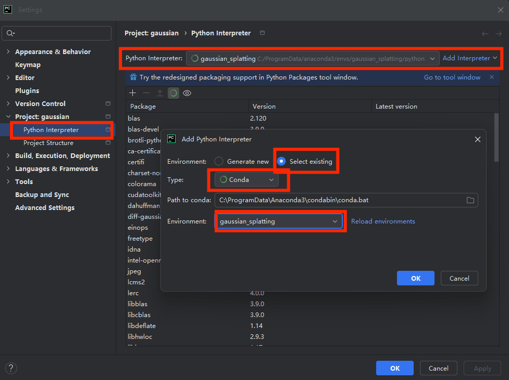
Task: Open the gaussian_splatting environment dropdown
Action: click(x=278, y=221)
